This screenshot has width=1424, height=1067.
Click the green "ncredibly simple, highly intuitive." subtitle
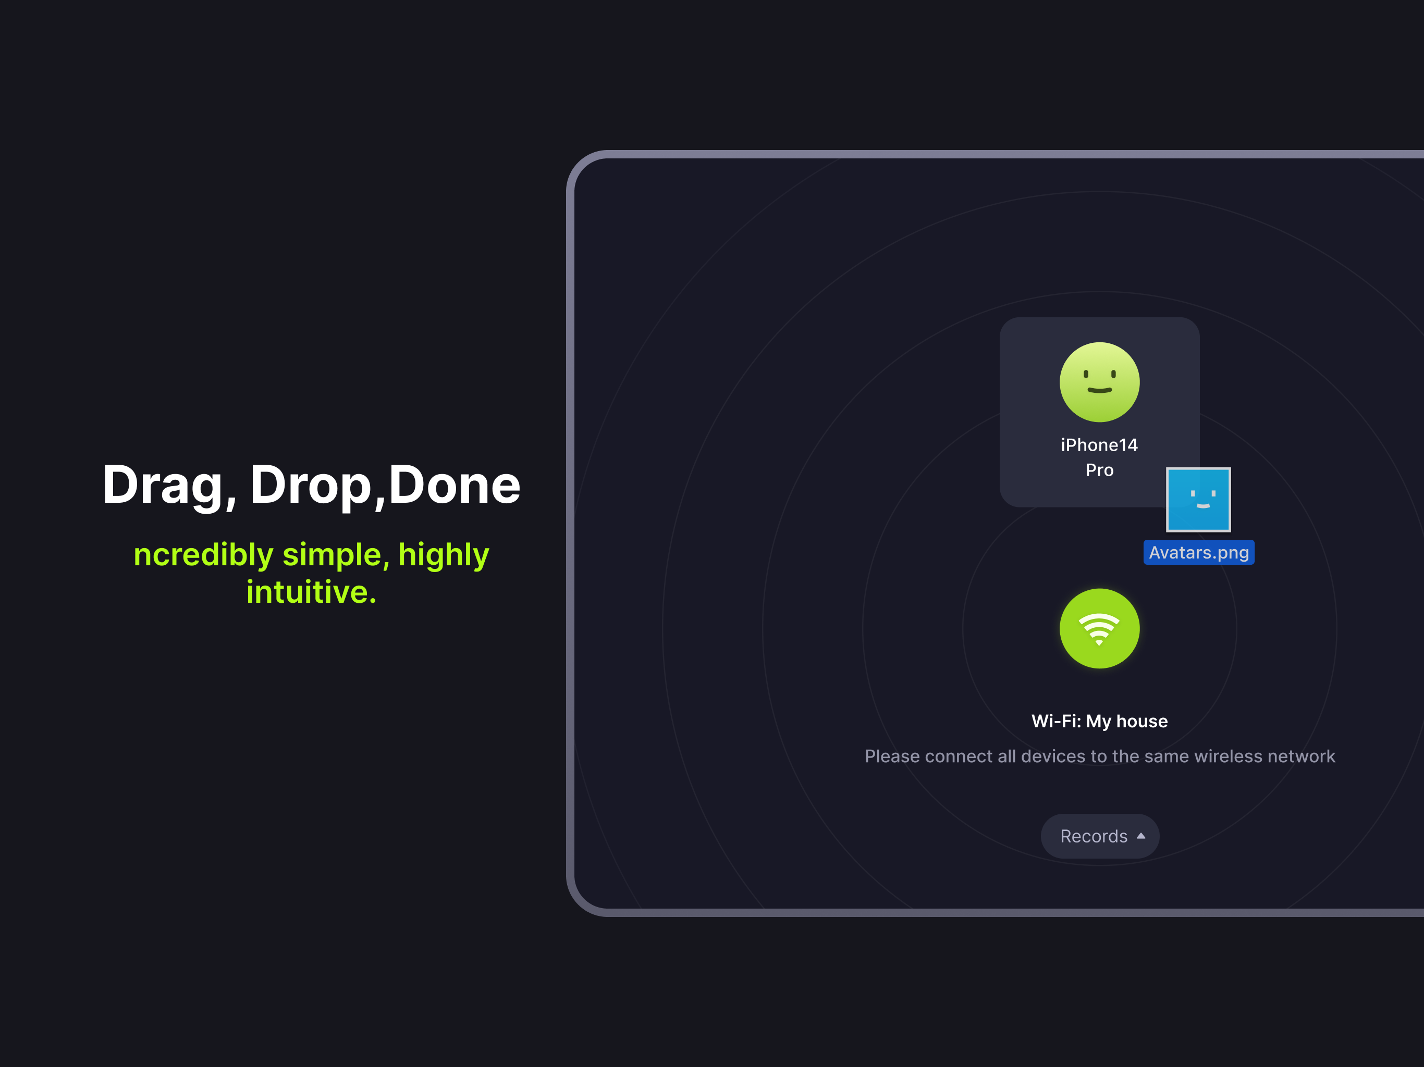[x=312, y=573]
